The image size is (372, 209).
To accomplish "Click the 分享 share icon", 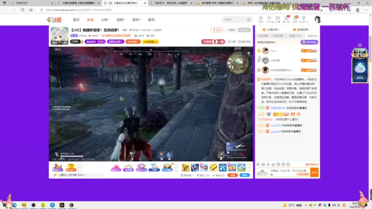I will pos(232,42).
